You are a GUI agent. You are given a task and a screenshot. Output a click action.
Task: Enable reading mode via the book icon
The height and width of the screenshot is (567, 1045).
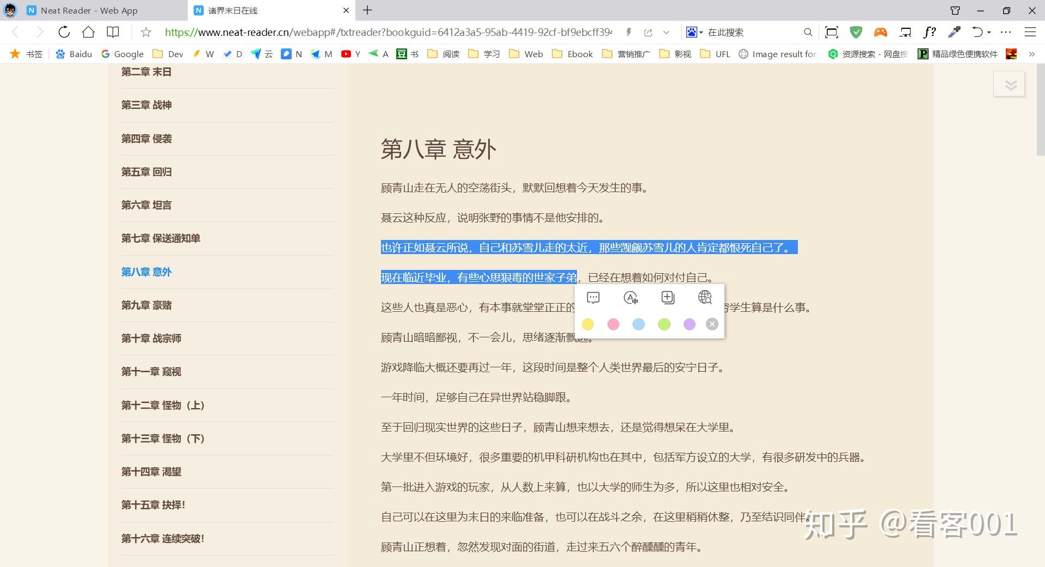coord(113,32)
